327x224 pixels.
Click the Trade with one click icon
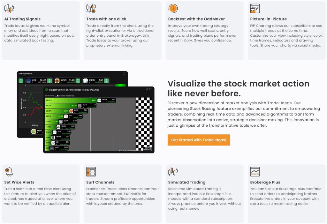(x=91, y=9)
